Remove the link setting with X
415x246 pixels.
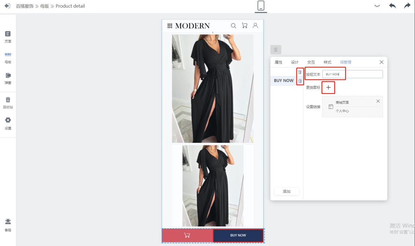tap(378, 101)
